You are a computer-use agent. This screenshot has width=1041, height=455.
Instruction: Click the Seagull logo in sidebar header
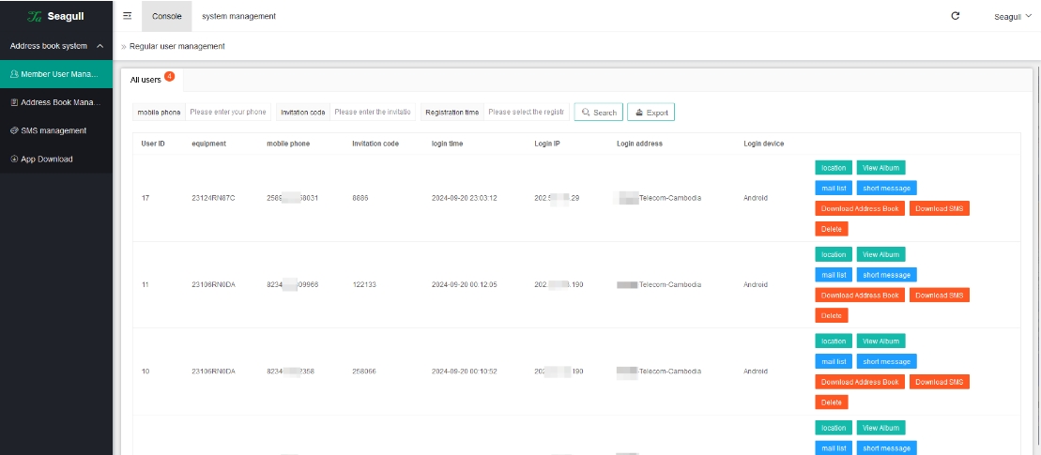coord(56,16)
